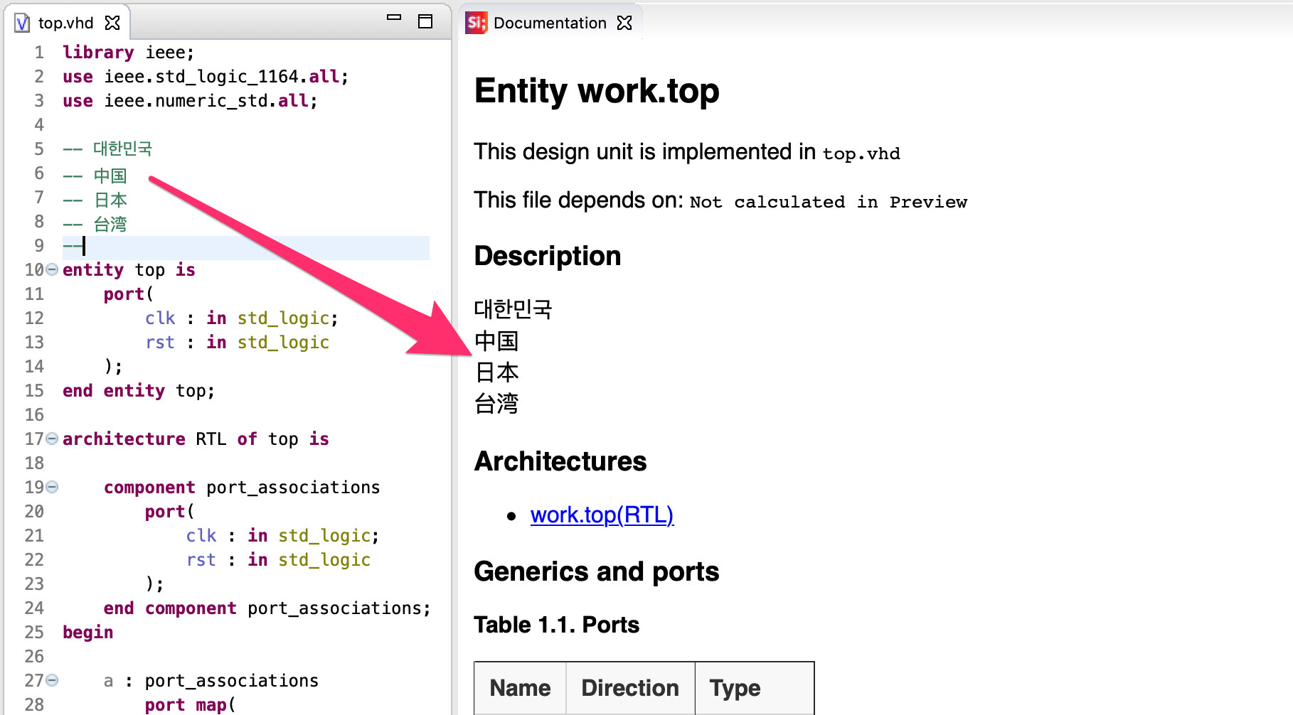Minimize the editor pane

(x=394, y=17)
